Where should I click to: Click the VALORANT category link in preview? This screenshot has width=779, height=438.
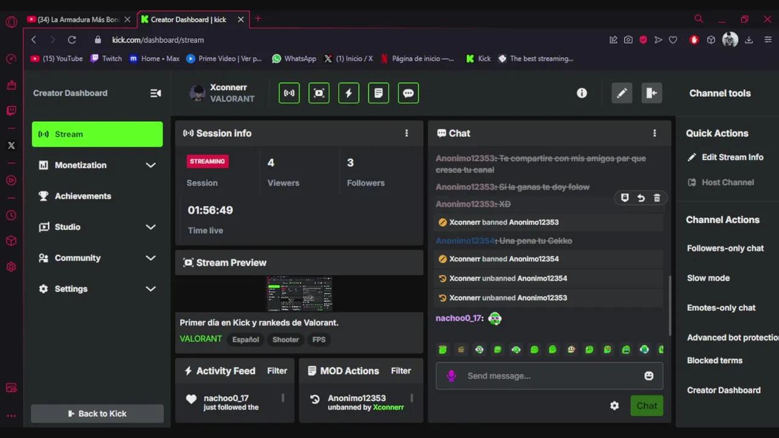pos(201,339)
